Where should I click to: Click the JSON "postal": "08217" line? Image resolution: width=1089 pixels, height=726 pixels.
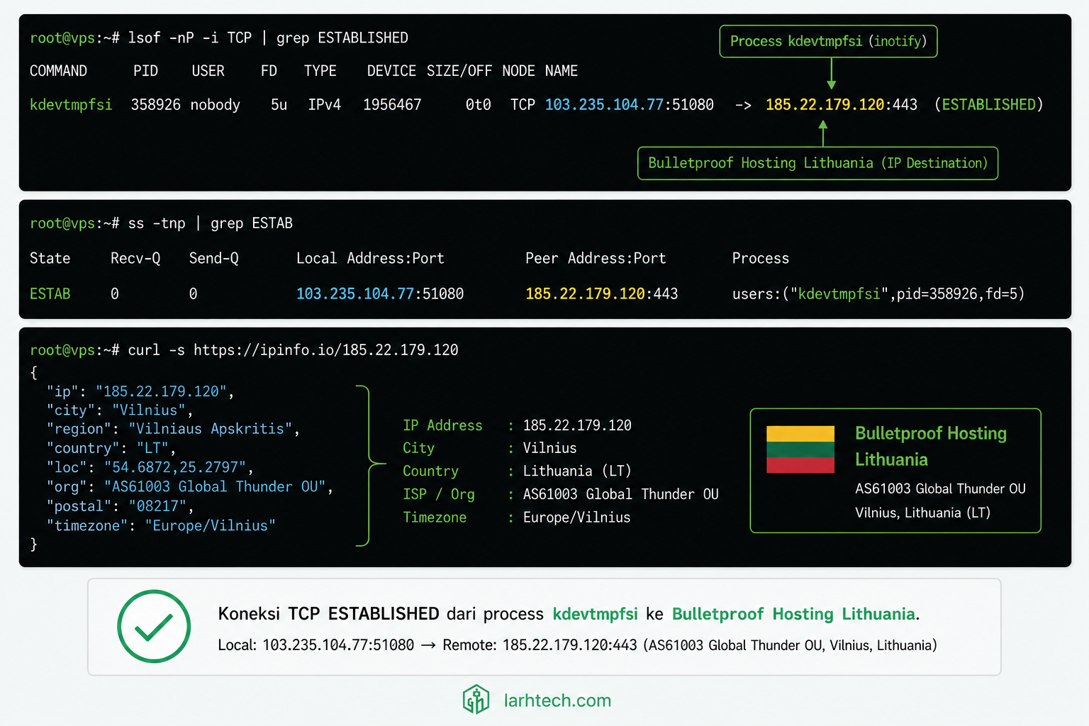(x=121, y=506)
